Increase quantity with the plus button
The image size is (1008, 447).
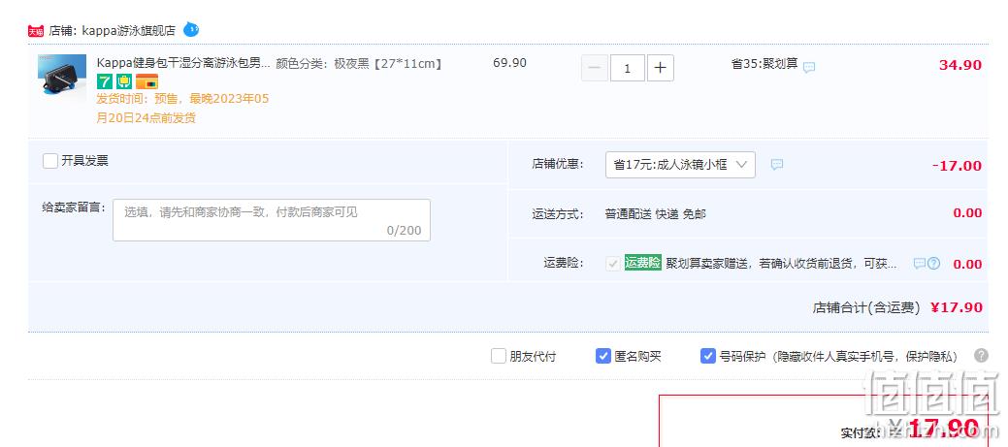tap(661, 68)
